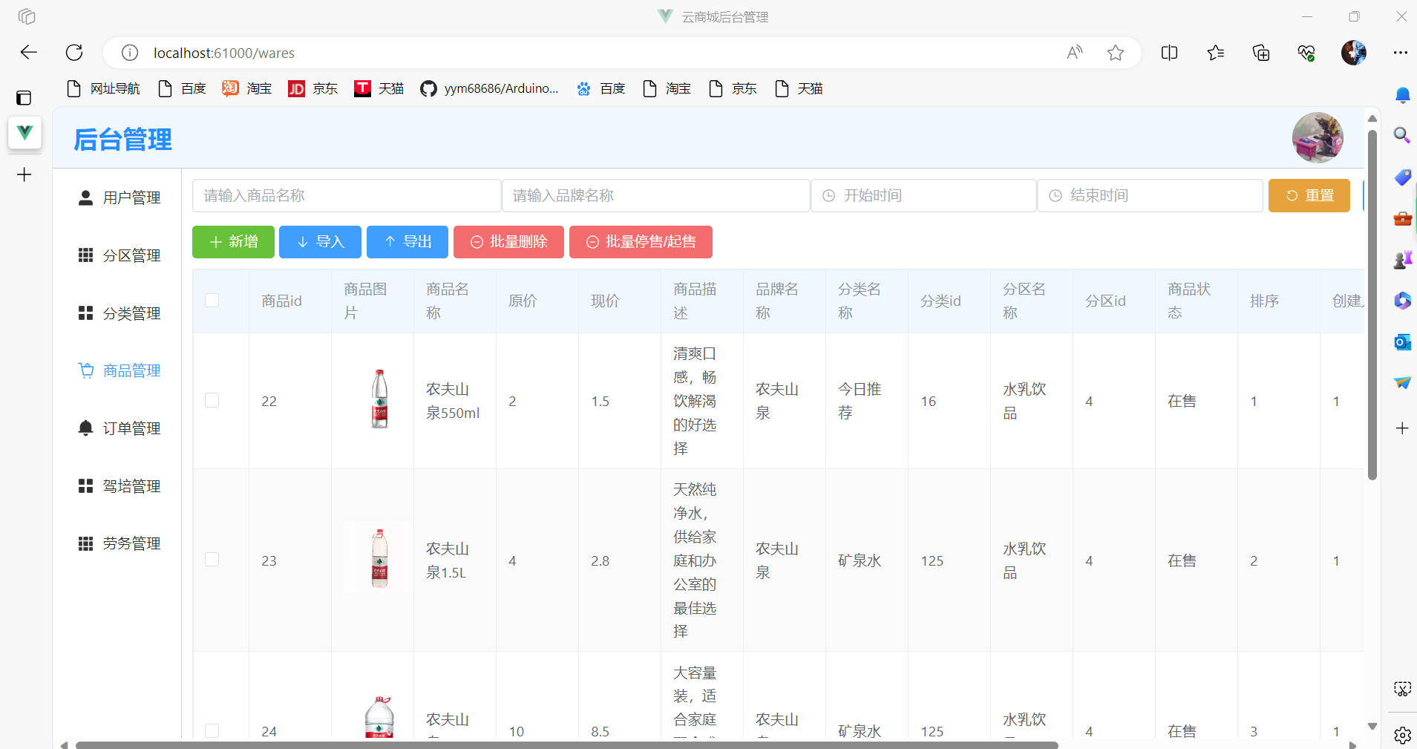Click the horizontal table scrollbar
Viewport: 1417px width, 749px height.
point(567,745)
